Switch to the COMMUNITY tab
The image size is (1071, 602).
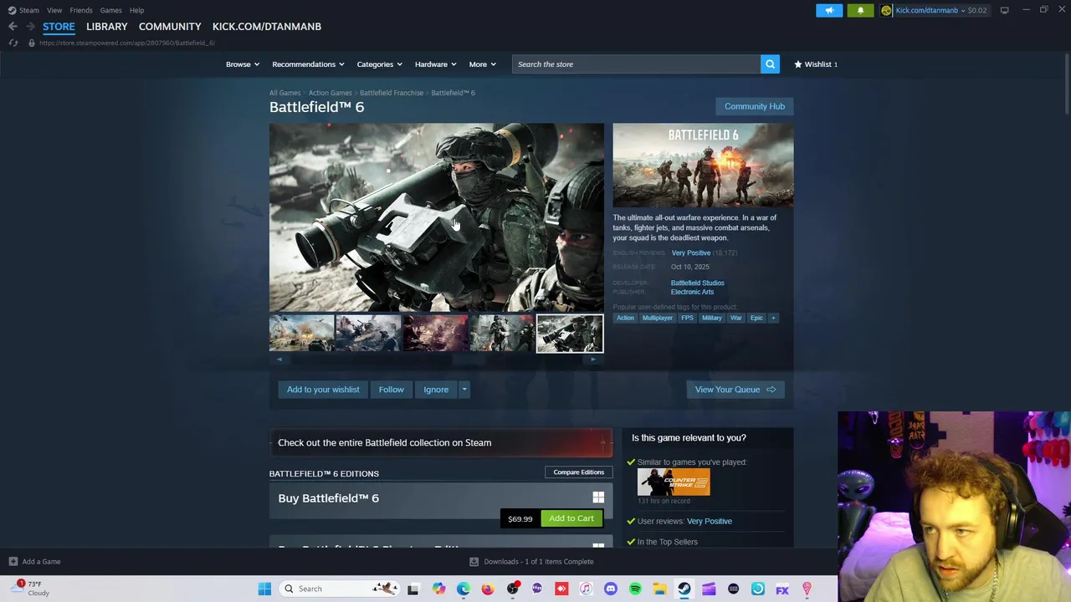click(x=170, y=27)
